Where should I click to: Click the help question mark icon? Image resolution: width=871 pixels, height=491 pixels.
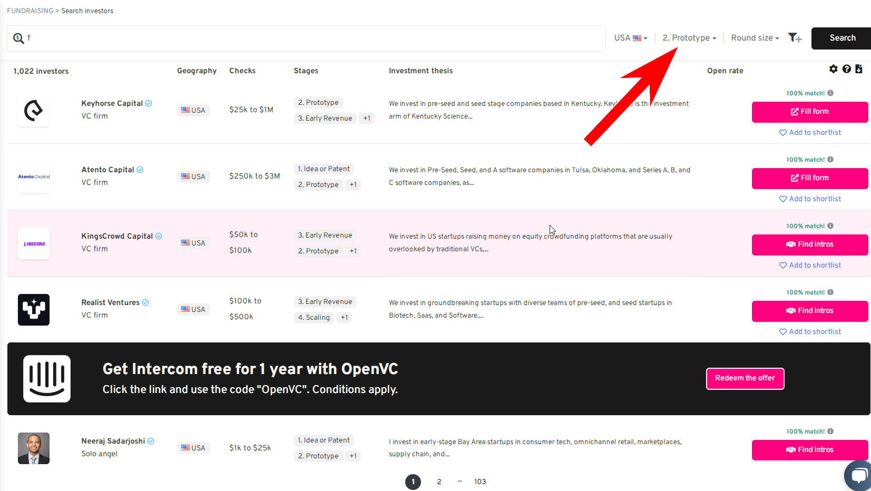coord(846,69)
